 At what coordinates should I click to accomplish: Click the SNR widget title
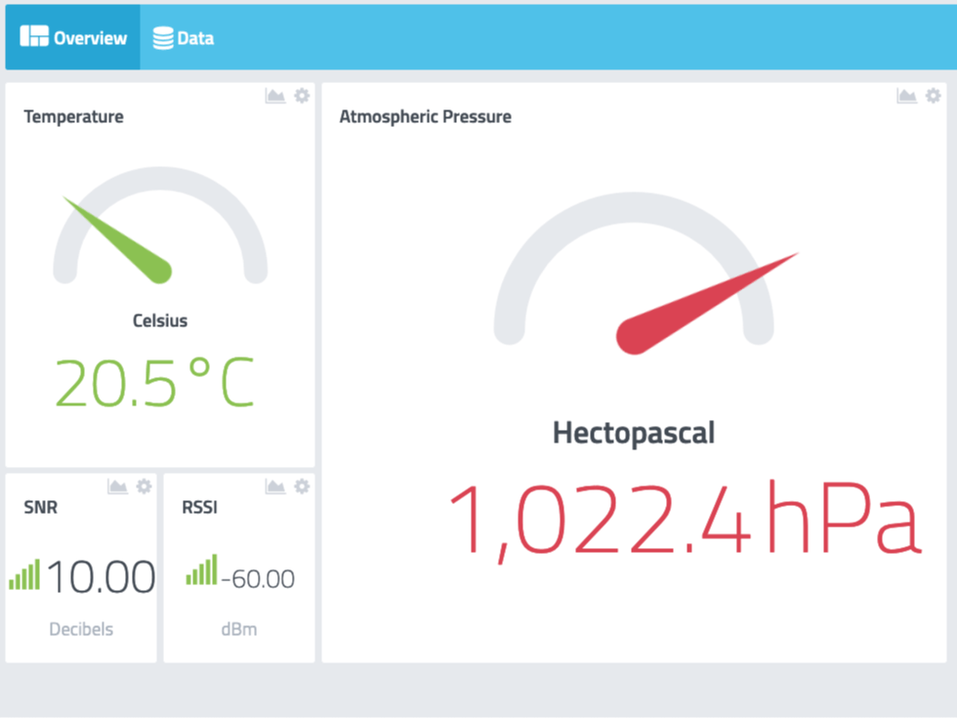(41, 507)
